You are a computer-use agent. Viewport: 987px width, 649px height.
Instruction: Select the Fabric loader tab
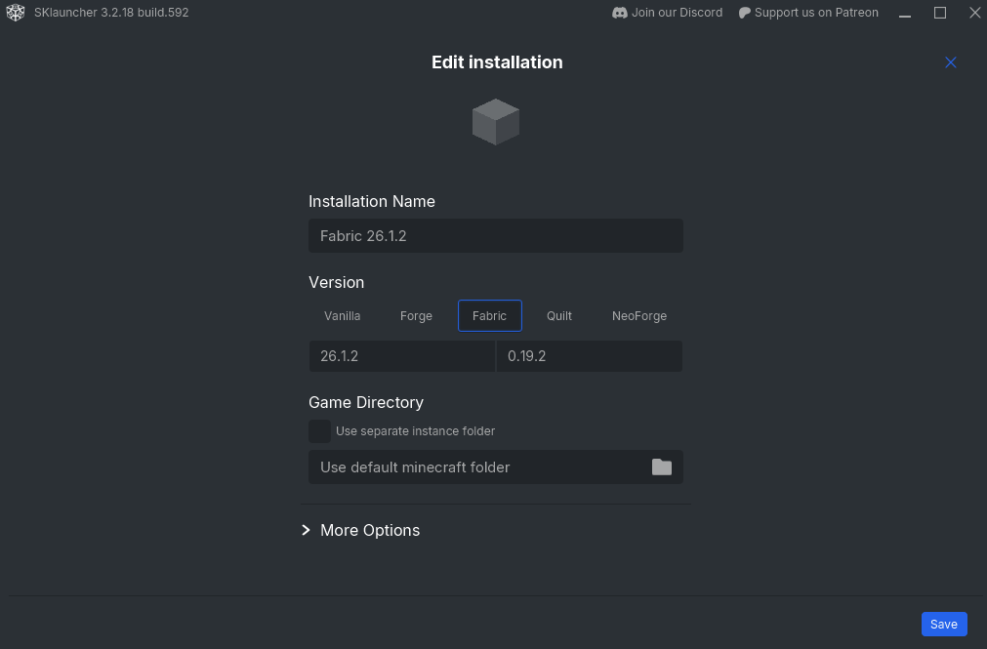tap(489, 315)
